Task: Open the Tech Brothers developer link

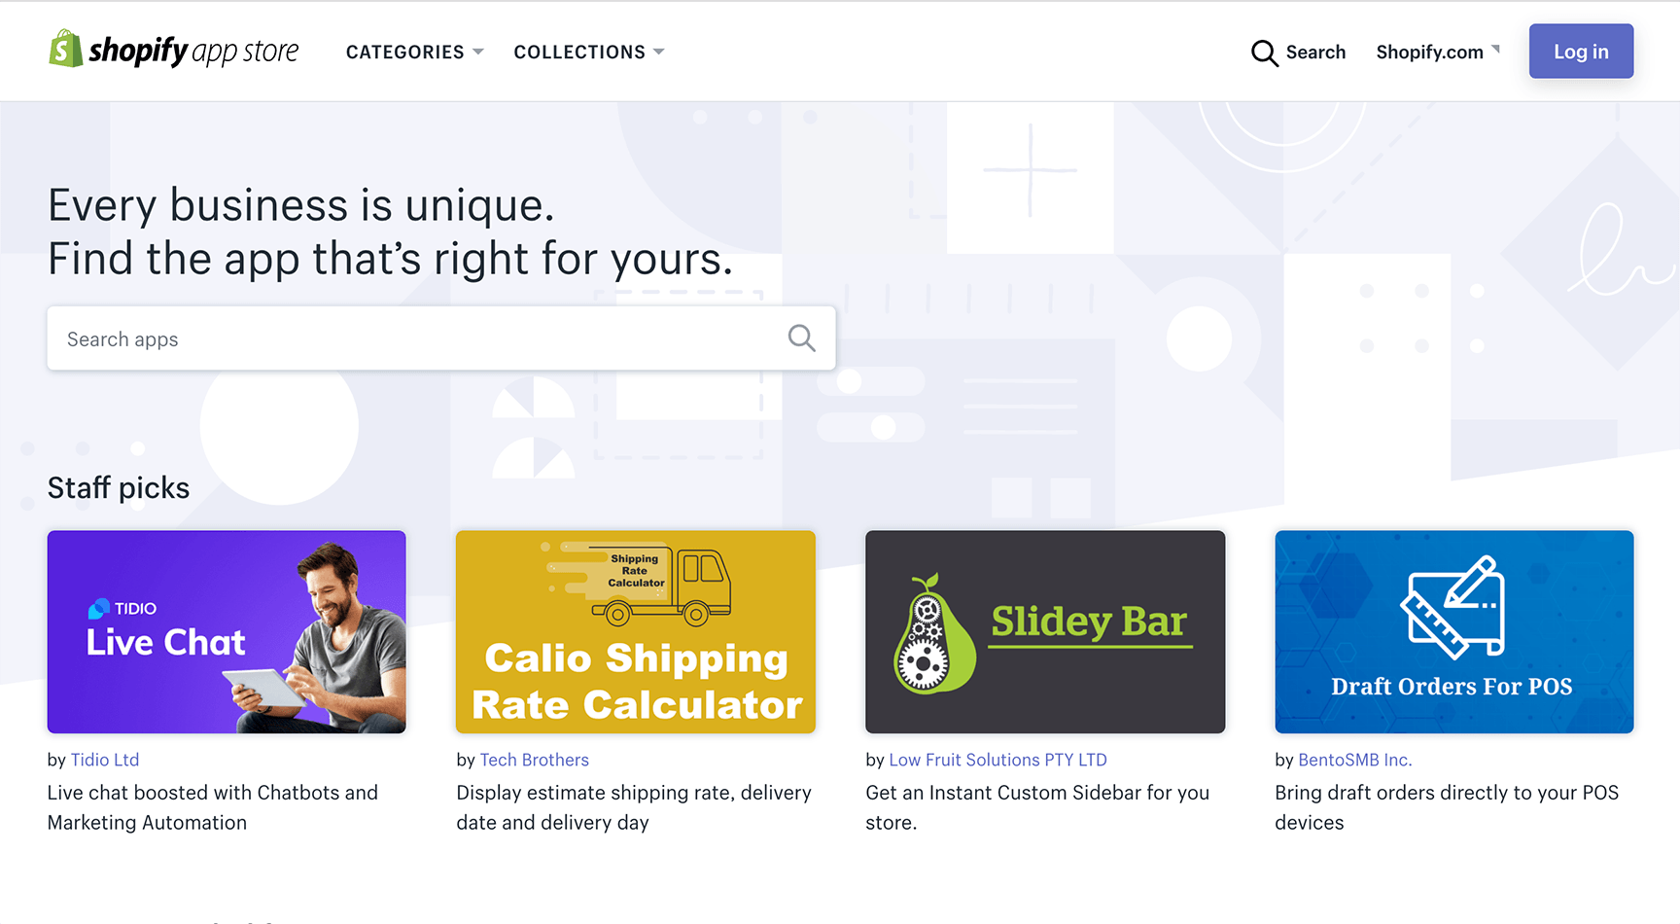Action: pos(535,760)
